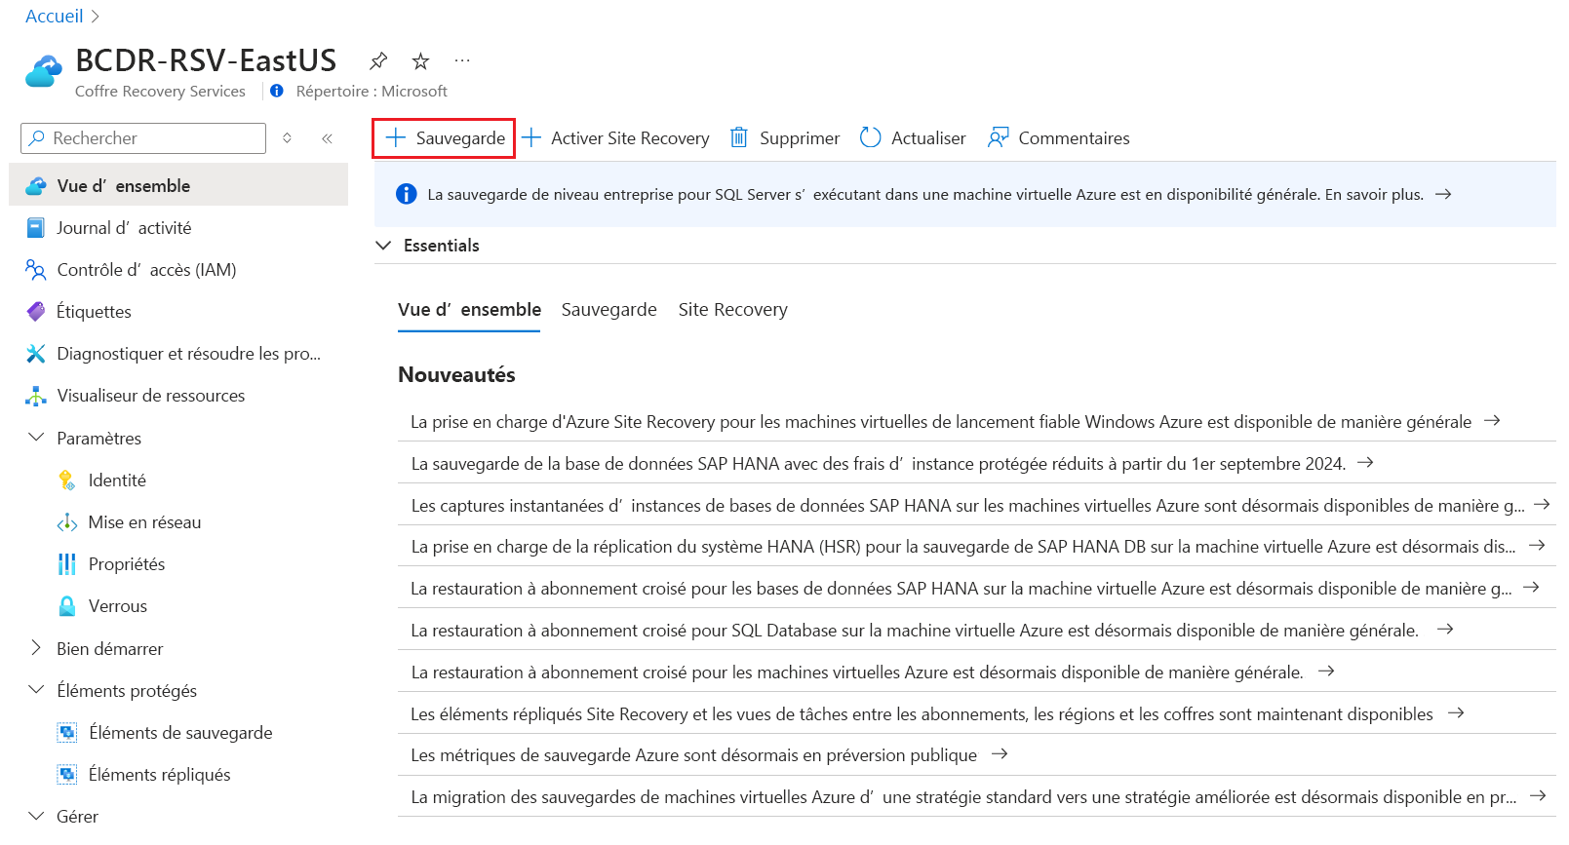
Task: Click the Recovery Services vault cloud icon
Action: tap(44, 71)
